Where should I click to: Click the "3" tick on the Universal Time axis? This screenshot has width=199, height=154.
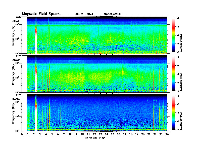click(x=40, y=134)
